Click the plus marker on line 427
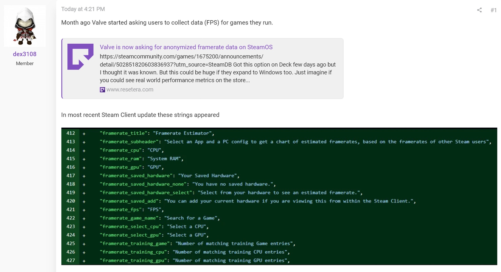Image resolution: width=501 pixels, height=272 pixels. [84, 261]
